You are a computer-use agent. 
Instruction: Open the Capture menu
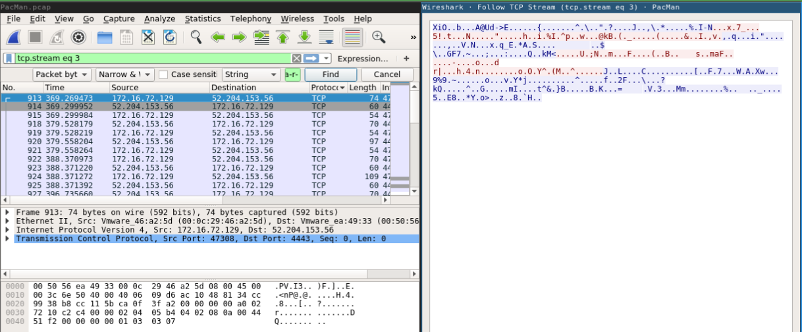pos(119,18)
